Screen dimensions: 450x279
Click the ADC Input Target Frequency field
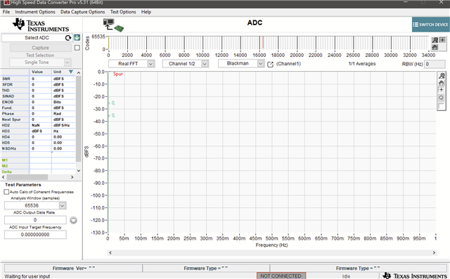[35, 235]
